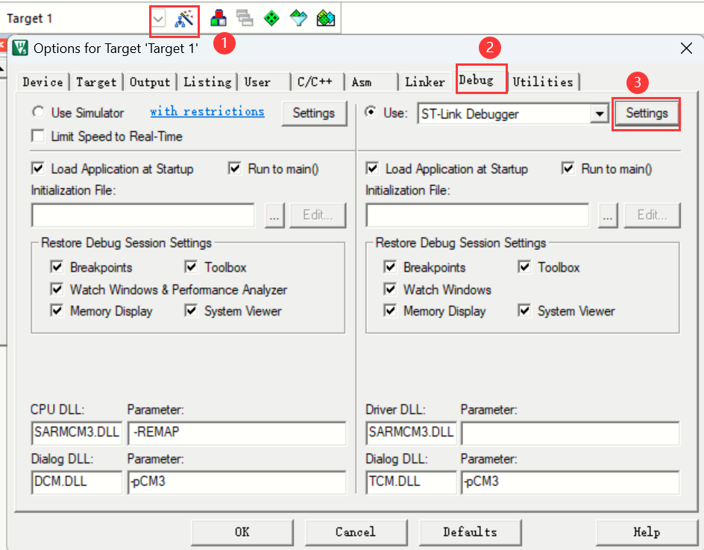
Task: Toggle debugger Run to main() checkbox
Action: 568,169
